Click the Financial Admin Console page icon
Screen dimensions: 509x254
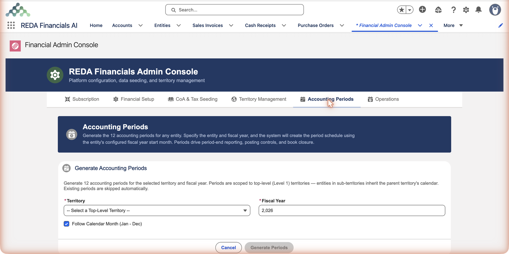click(x=15, y=46)
